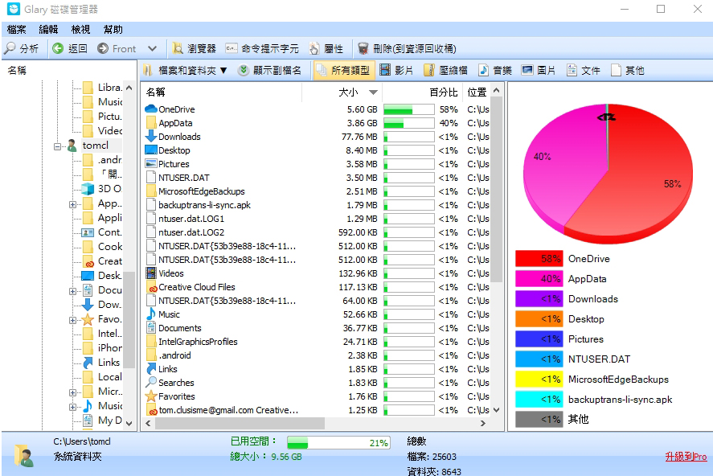Open the View menu (檢視)
Image resolution: width=713 pixels, height=476 pixels.
(80, 30)
